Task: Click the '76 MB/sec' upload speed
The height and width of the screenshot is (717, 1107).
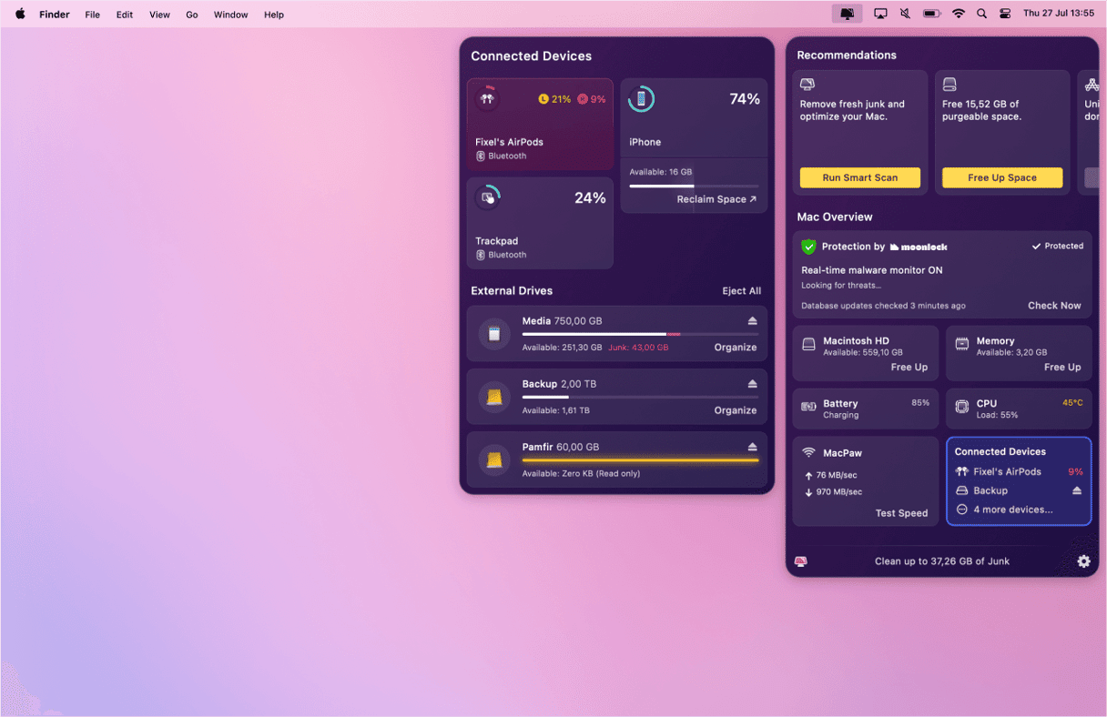Action: [x=837, y=475]
